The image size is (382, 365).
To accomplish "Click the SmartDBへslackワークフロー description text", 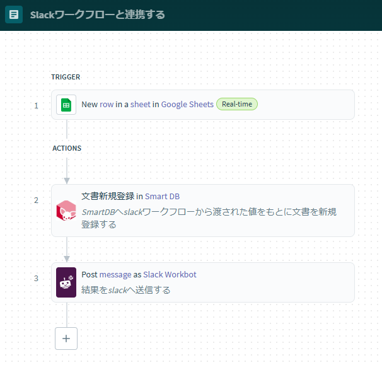I will [209, 218].
